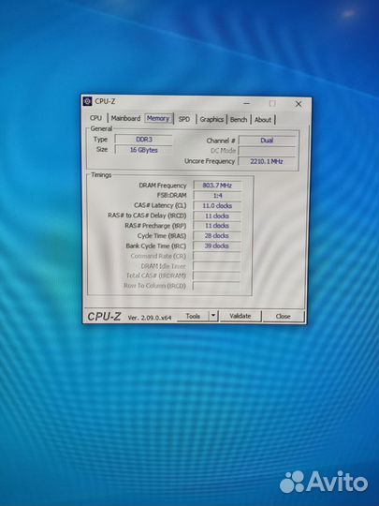Click the DDR3 memory type field
Screen dimensions: 379x506
[x=144, y=140]
